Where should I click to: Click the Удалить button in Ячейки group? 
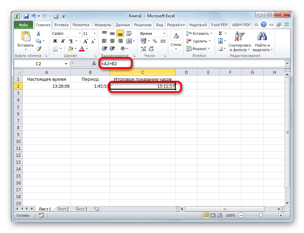pos(198,40)
